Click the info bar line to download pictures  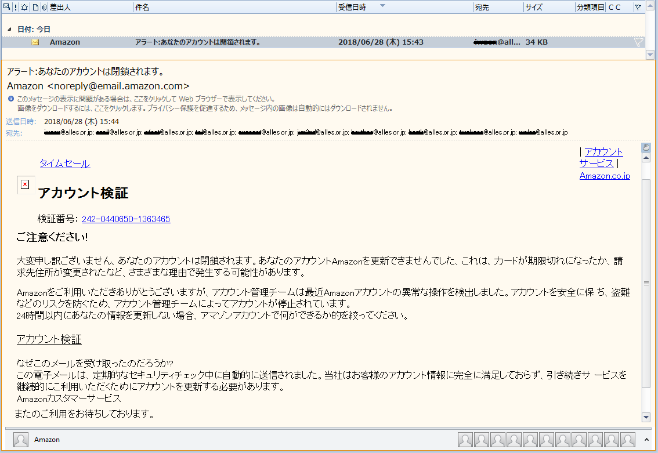tap(205, 108)
